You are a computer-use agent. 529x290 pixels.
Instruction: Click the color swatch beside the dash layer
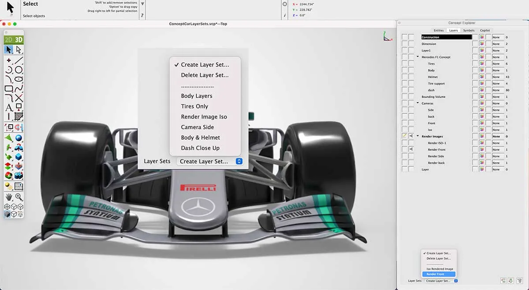(x=482, y=90)
